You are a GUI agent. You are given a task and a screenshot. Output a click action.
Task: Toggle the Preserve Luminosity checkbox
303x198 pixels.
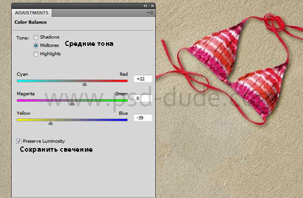click(x=19, y=141)
